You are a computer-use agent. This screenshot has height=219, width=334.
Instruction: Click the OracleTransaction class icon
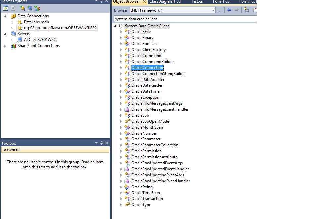click(127, 199)
